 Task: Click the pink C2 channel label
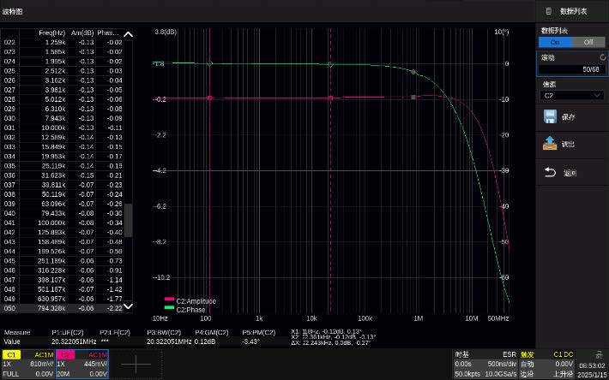(x=65, y=354)
